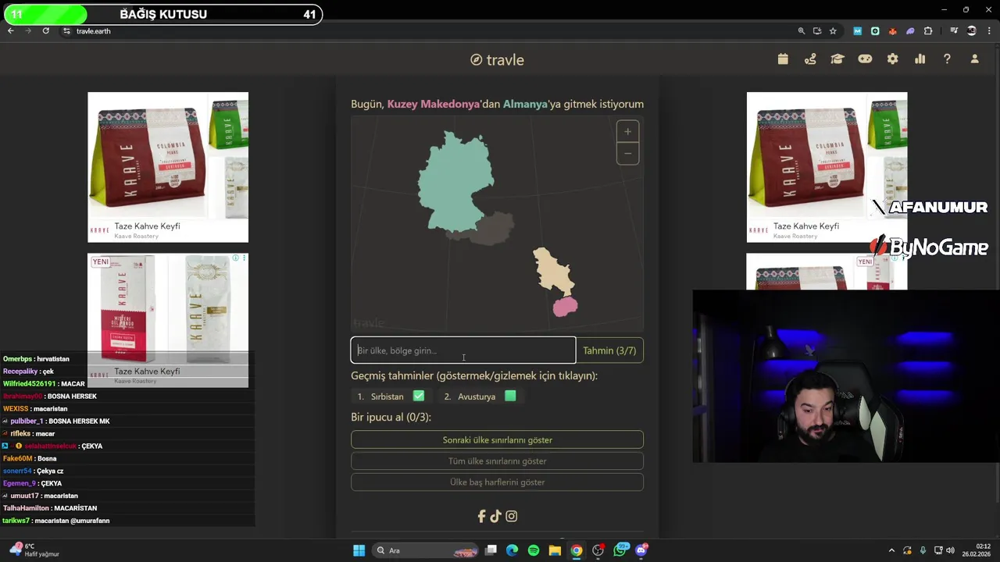
Task: Bookmark this page with the star icon
Action: click(833, 31)
